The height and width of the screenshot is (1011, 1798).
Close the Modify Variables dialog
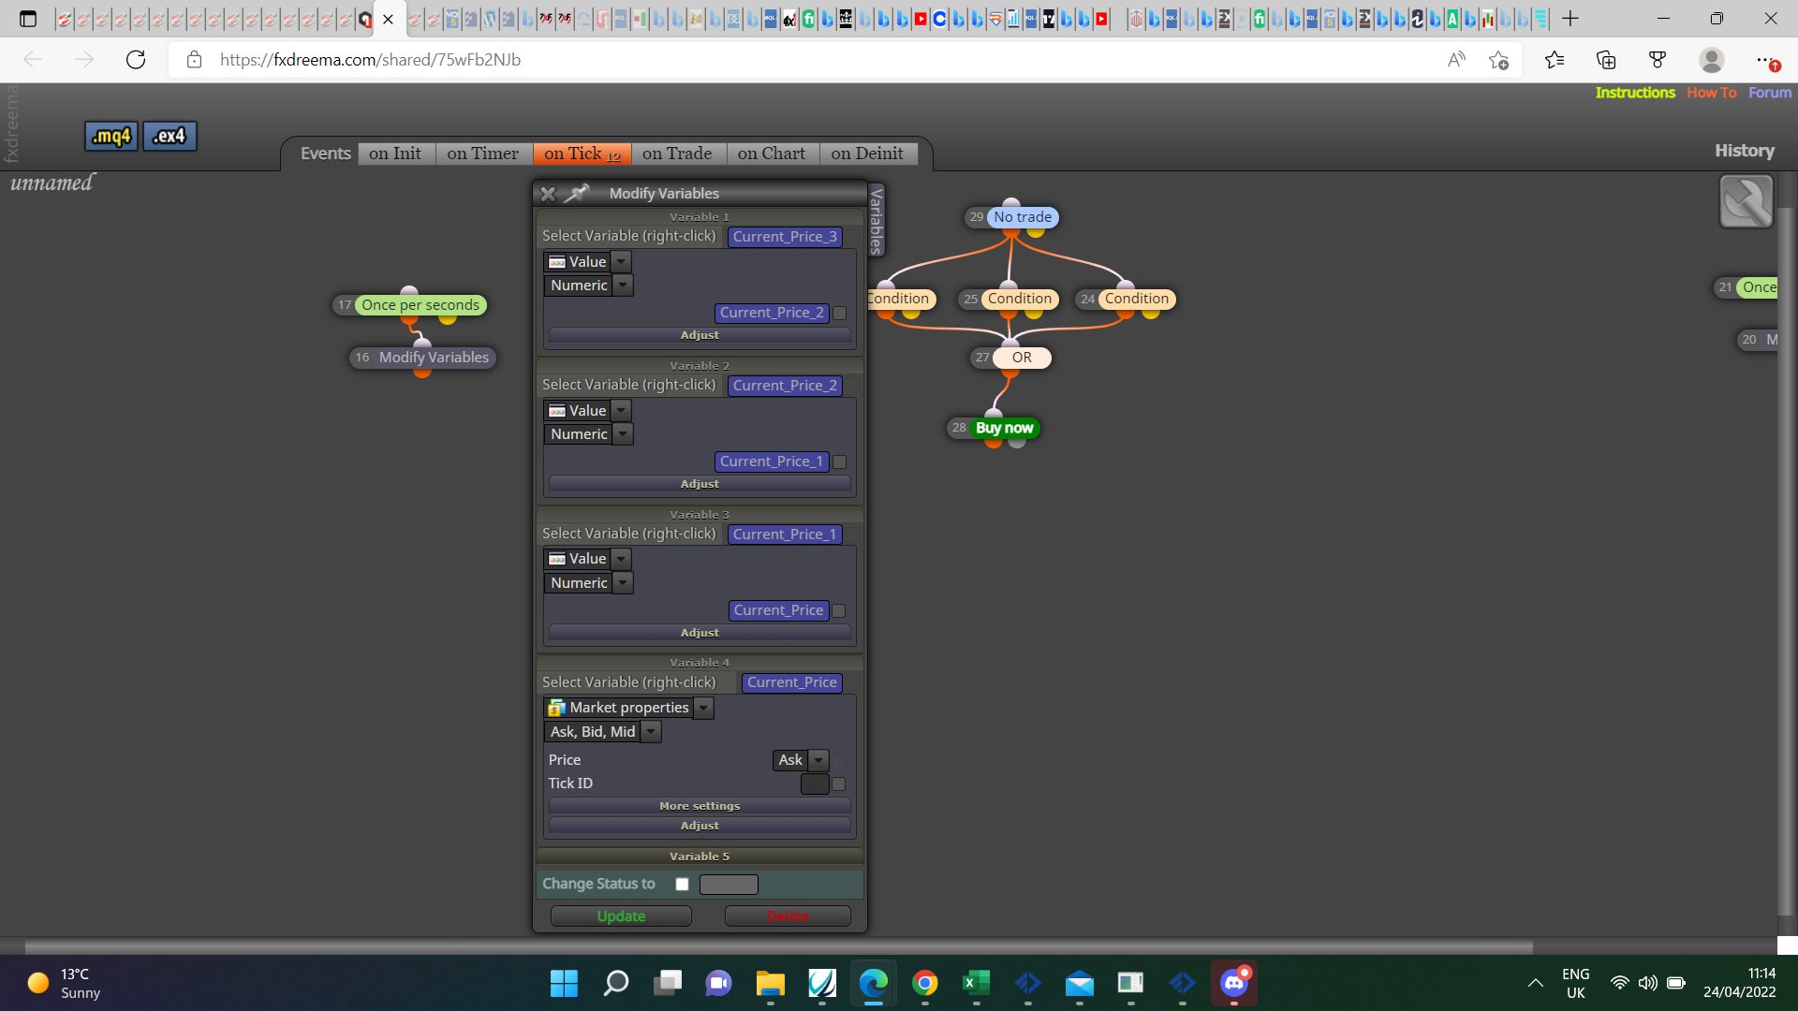548,194
